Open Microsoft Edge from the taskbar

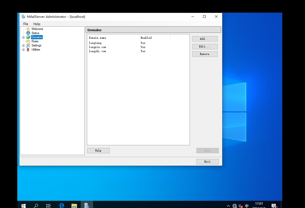click(x=62, y=205)
